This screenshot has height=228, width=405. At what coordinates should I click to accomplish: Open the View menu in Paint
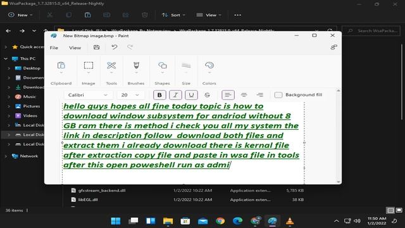click(75, 48)
